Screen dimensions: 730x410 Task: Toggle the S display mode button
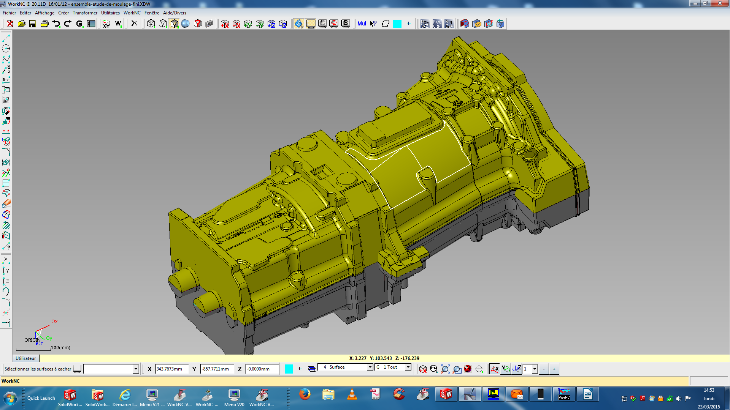(x=346, y=24)
